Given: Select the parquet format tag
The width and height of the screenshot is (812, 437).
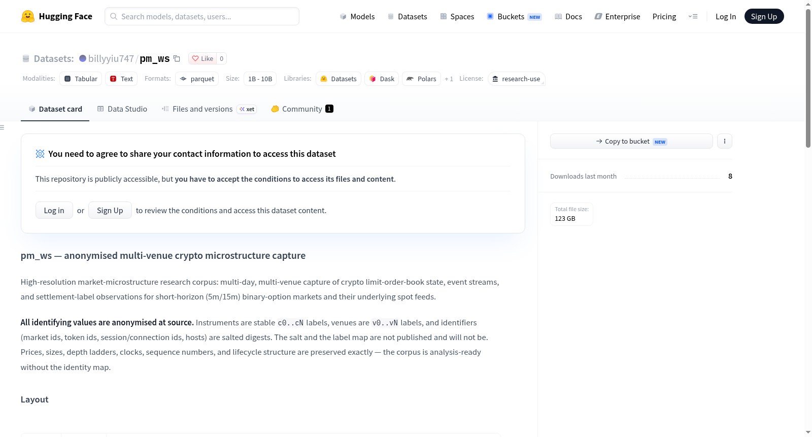Looking at the screenshot, I should pos(197,79).
